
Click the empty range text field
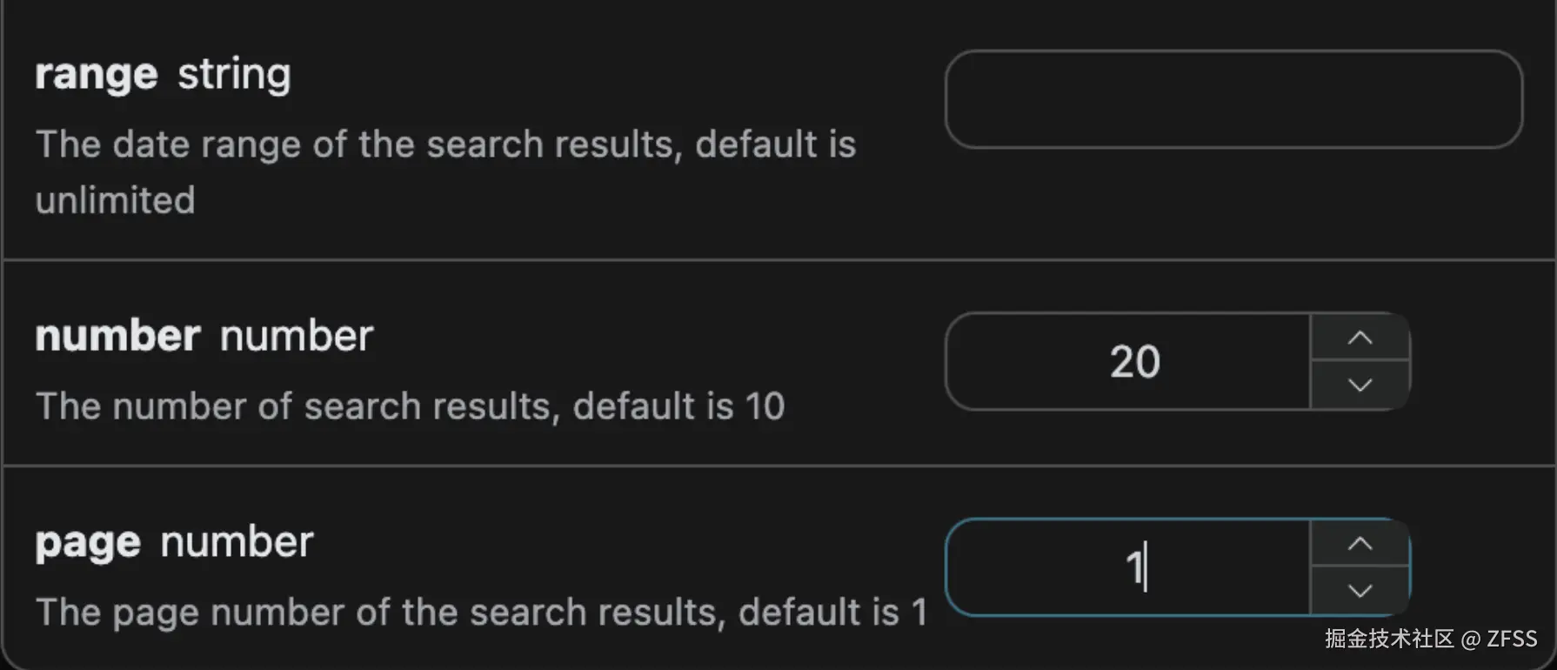(x=1233, y=99)
